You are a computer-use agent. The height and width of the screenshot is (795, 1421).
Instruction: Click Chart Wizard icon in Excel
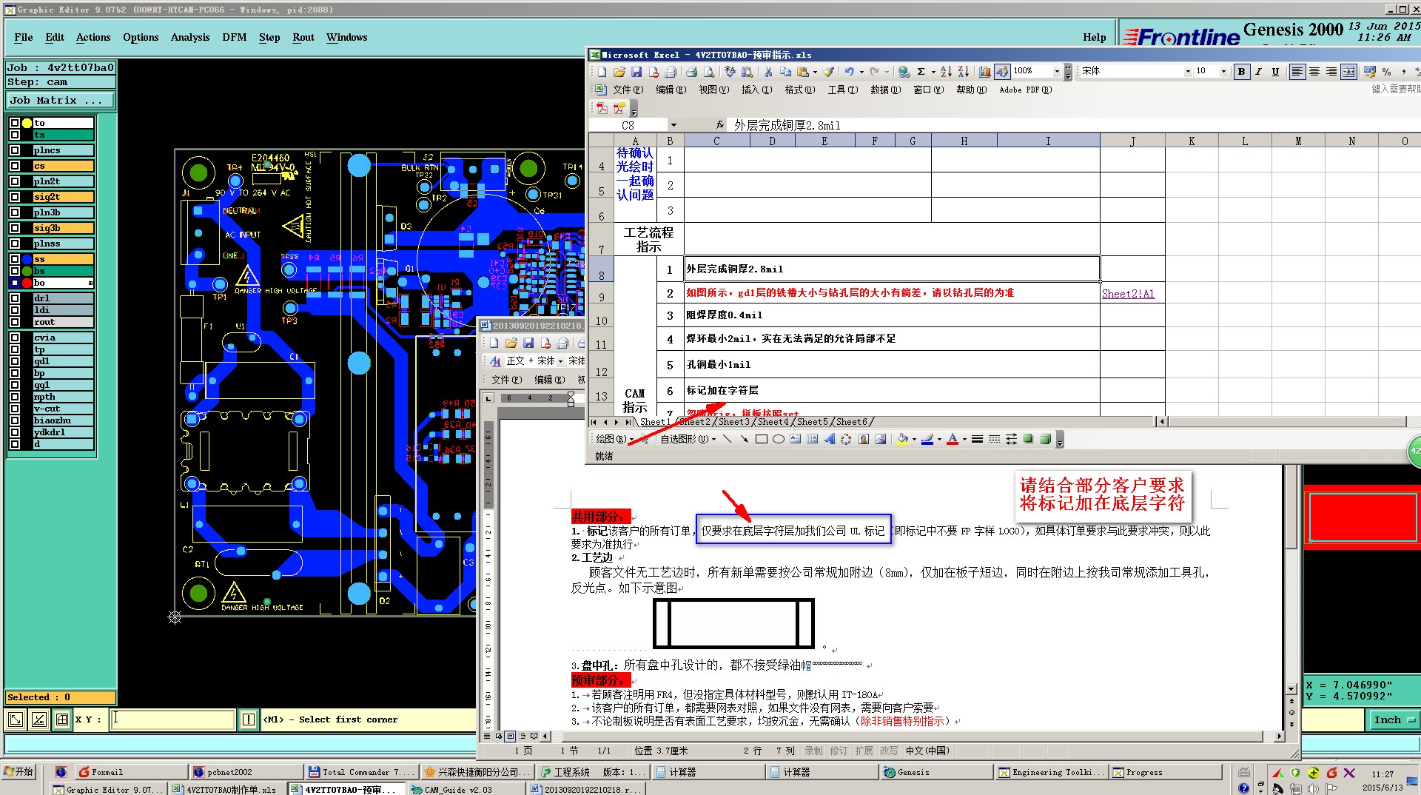tap(984, 72)
